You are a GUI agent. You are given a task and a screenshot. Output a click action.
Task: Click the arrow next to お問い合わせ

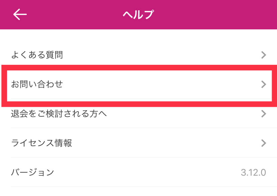(x=264, y=84)
